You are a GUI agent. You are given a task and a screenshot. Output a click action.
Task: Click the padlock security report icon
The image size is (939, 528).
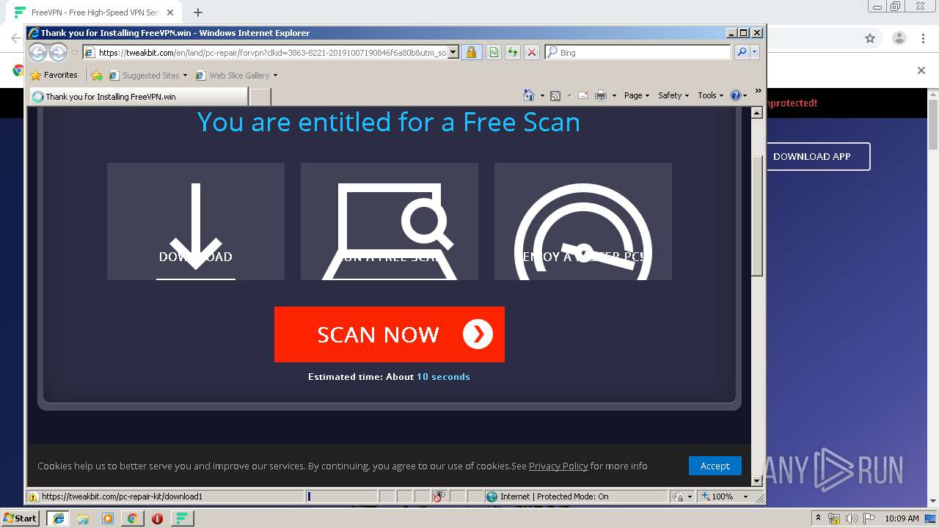tap(472, 52)
